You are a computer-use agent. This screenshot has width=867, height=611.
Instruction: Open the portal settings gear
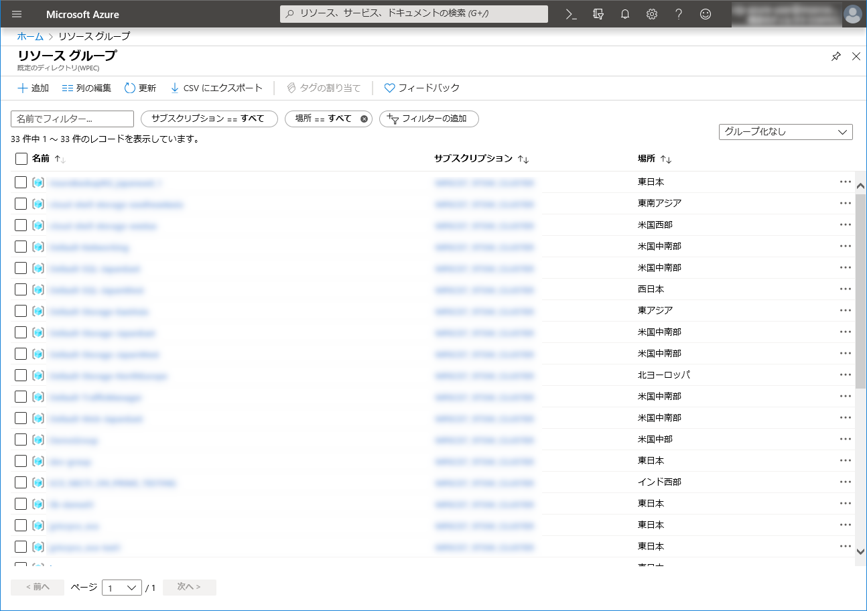point(652,14)
